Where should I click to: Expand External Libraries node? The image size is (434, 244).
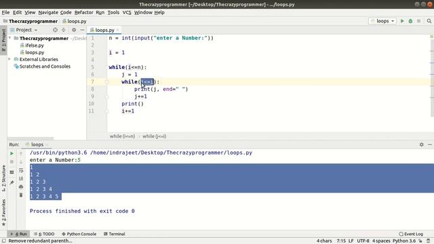click(x=9, y=59)
